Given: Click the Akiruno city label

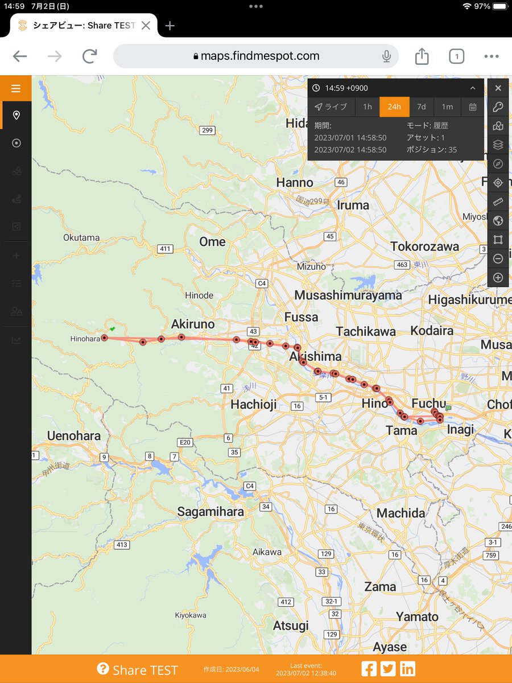Looking at the screenshot, I should pyautogui.click(x=193, y=324).
